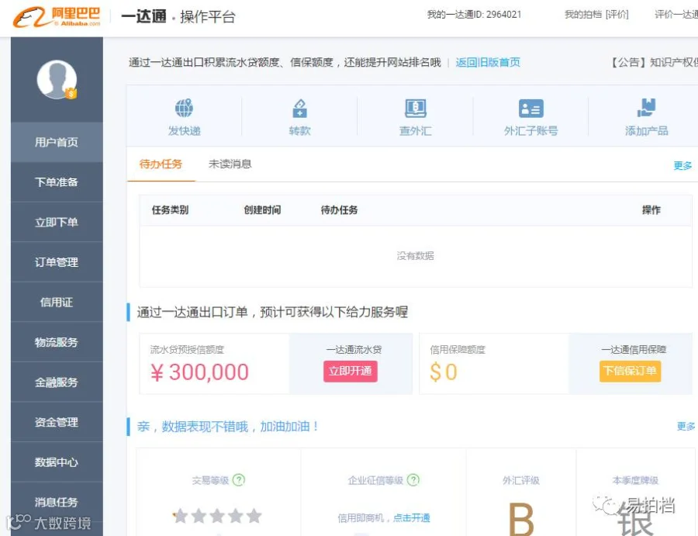
Task: Click the 【公告】知识产权 announcement
Action: [x=653, y=62]
